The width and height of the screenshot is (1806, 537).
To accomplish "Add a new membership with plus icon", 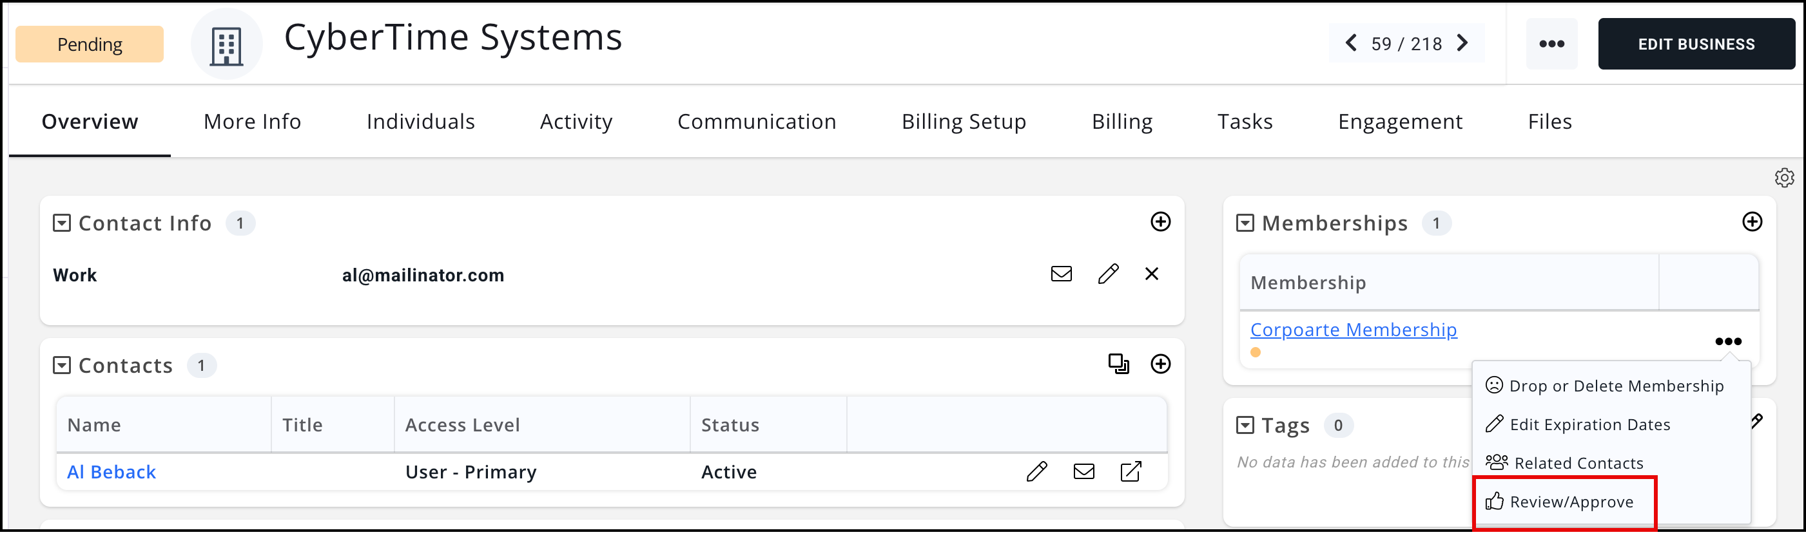I will [x=1751, y=223].
